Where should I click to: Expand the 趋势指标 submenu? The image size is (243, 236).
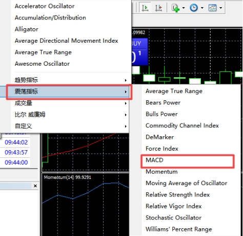coord(70,80)
